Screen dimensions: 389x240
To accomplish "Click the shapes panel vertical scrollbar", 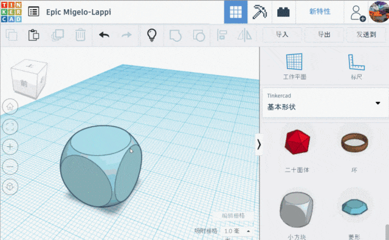I will point(387,232).
